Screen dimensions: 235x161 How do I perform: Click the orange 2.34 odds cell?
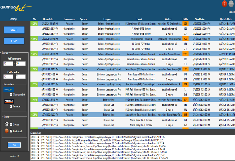(x=186, y=100)
